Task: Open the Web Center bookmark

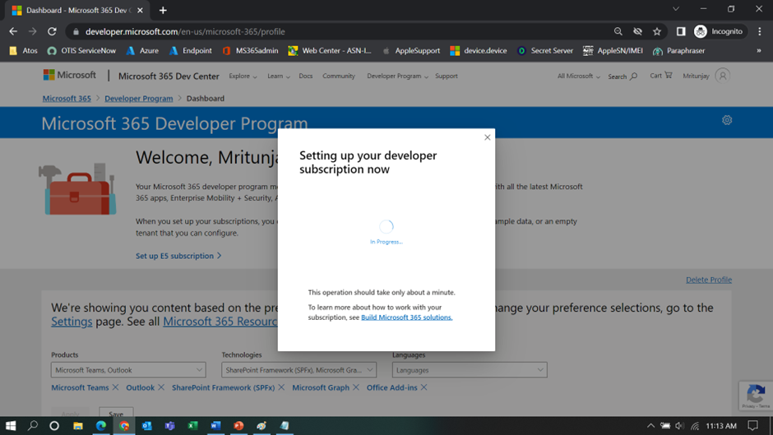Action: pos(330,51)
